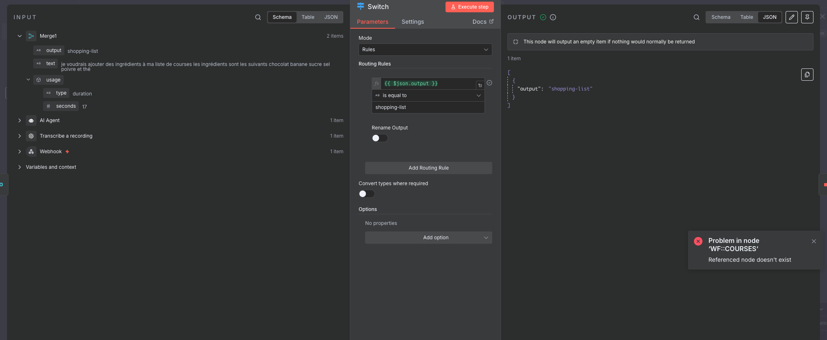Expand the Transcribe a recording node
Image resolution: width=827 pixels, height=340 pixels.
click(x=20, y=136)
